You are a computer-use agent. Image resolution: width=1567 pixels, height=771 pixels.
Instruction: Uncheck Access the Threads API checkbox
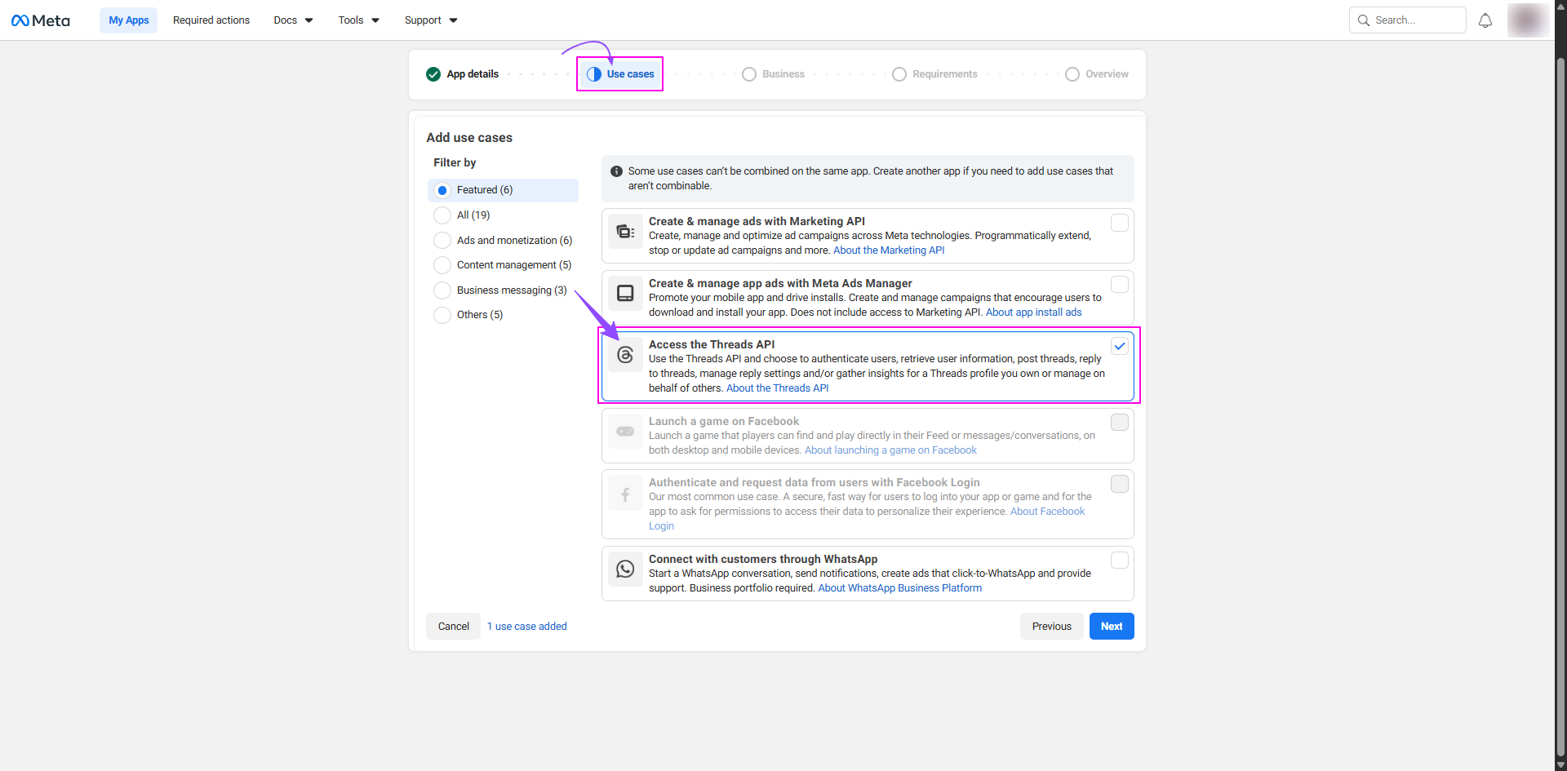click(1120, 346)
